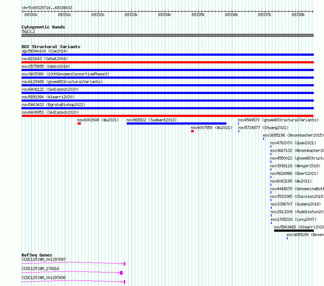Click the 5q13.2 band label
Viewport: 324px width, 286px height.
pos(28,31)
